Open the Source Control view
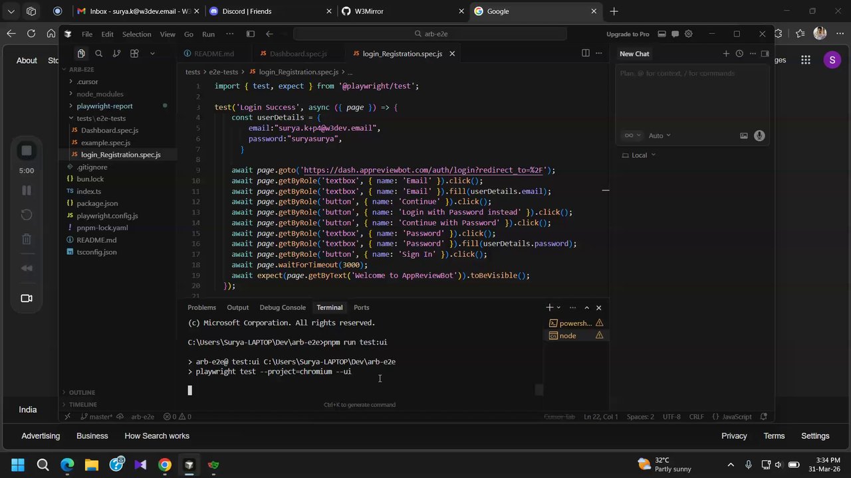 [116, 54]
